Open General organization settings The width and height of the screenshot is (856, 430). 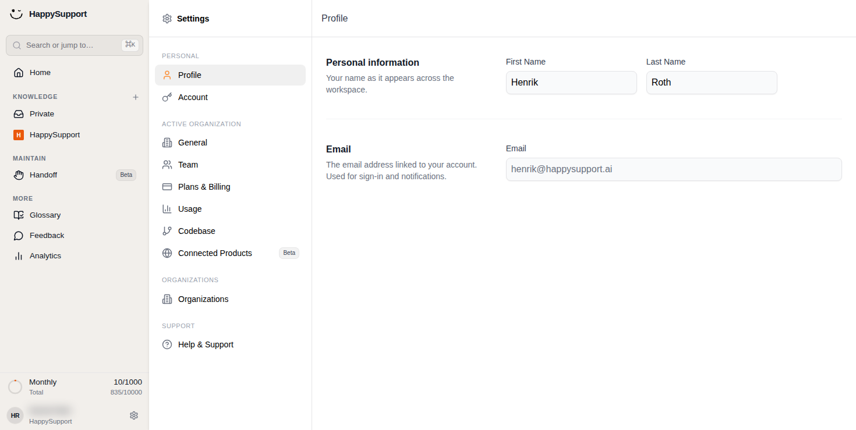[230, 143]
